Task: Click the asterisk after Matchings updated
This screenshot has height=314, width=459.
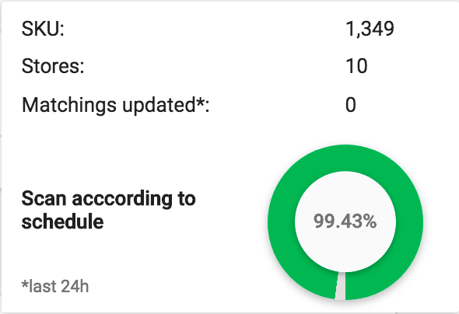Action: click(200, 102)
